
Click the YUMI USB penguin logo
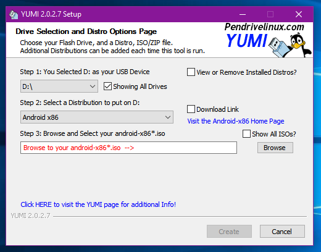(x=290, y=46)
